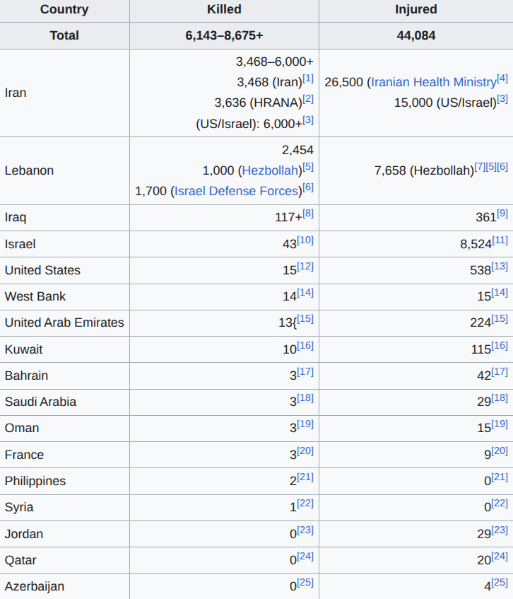Open citation [8] for Iraq killed
Viewport: 513px width, 599px height.
(x=308, y=214)
